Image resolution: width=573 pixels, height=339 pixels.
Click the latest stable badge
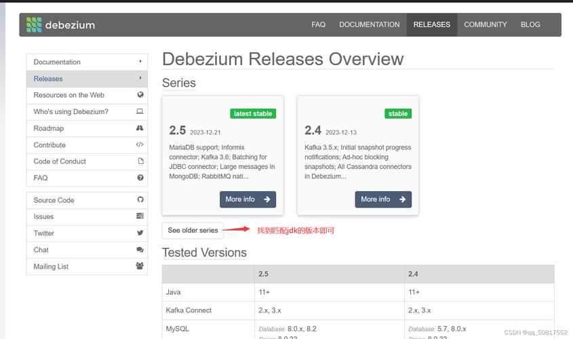pyautogui.click(x=253, y=114)
